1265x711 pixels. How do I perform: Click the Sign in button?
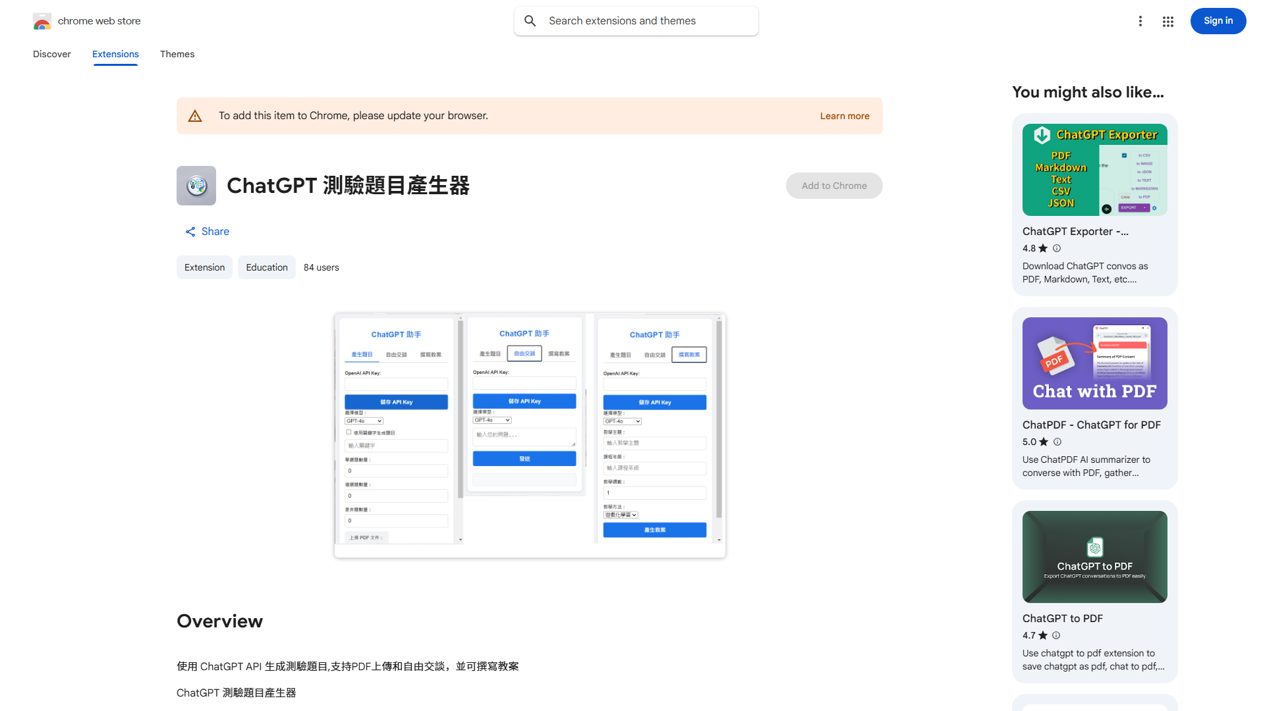pos(1218,20)
